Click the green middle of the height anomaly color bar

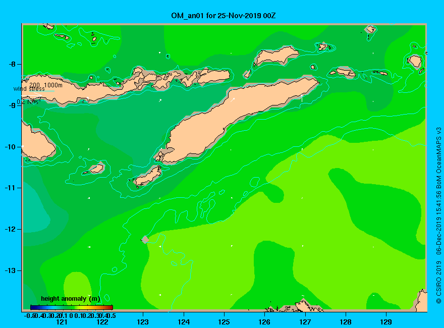point(72,307)
